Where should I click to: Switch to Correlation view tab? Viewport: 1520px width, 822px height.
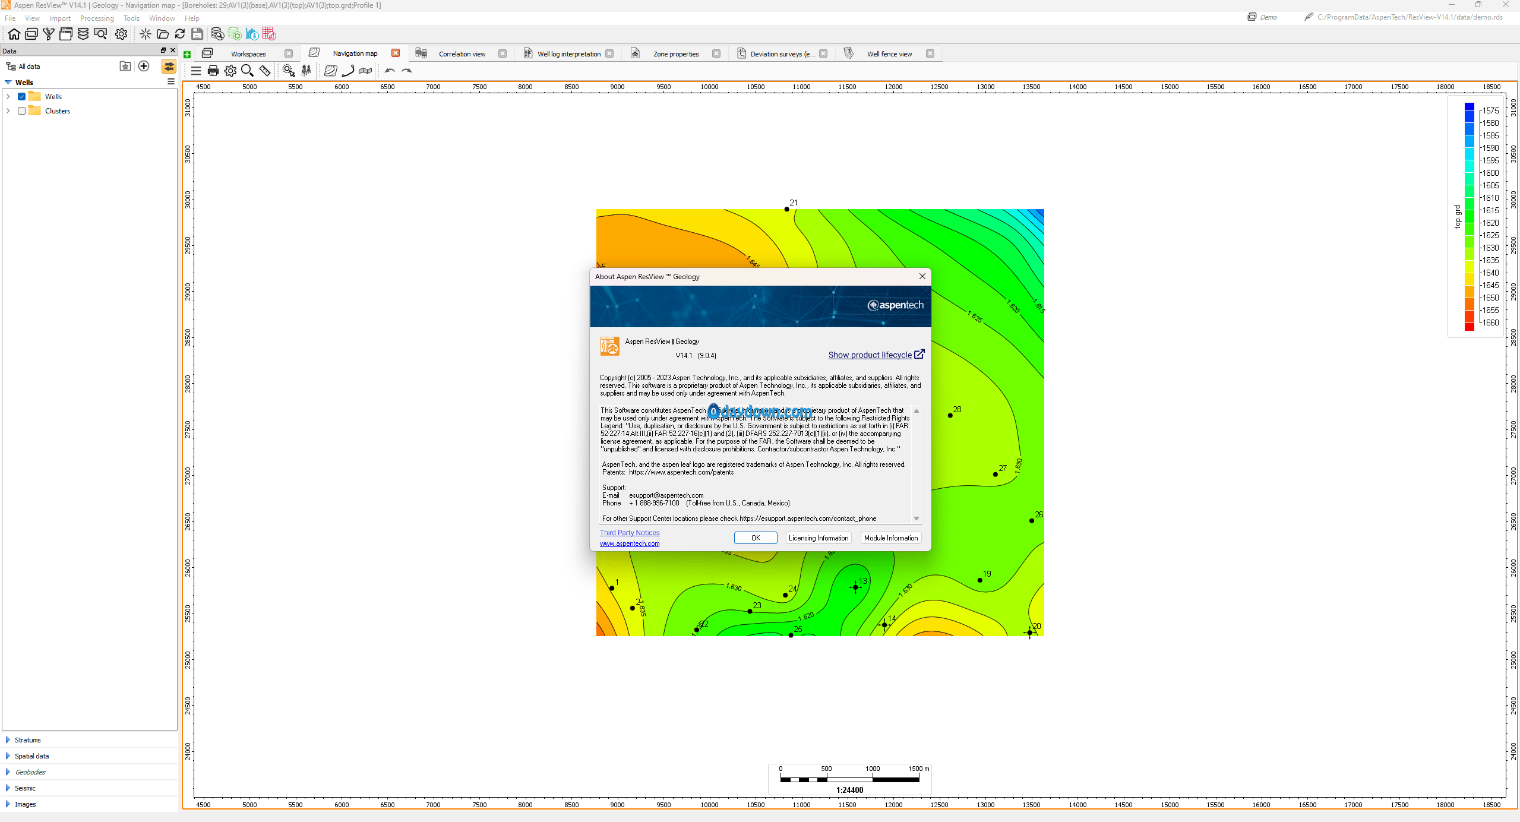[462, 53]
